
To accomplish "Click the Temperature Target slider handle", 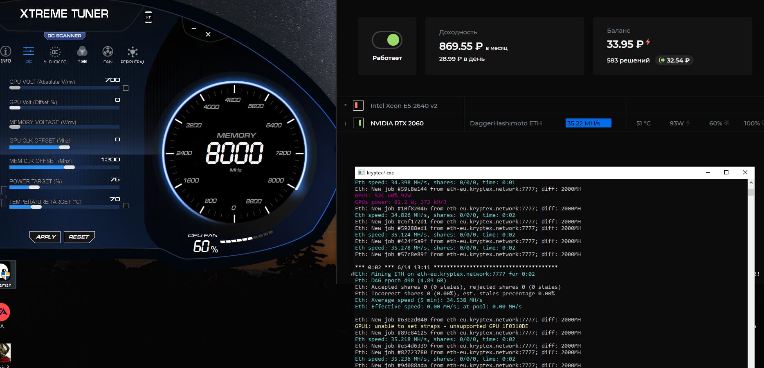I will [36, 207].
